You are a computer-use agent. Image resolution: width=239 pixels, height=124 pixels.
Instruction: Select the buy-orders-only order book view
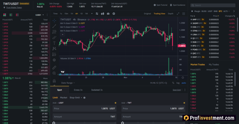[x=11, y=15]
